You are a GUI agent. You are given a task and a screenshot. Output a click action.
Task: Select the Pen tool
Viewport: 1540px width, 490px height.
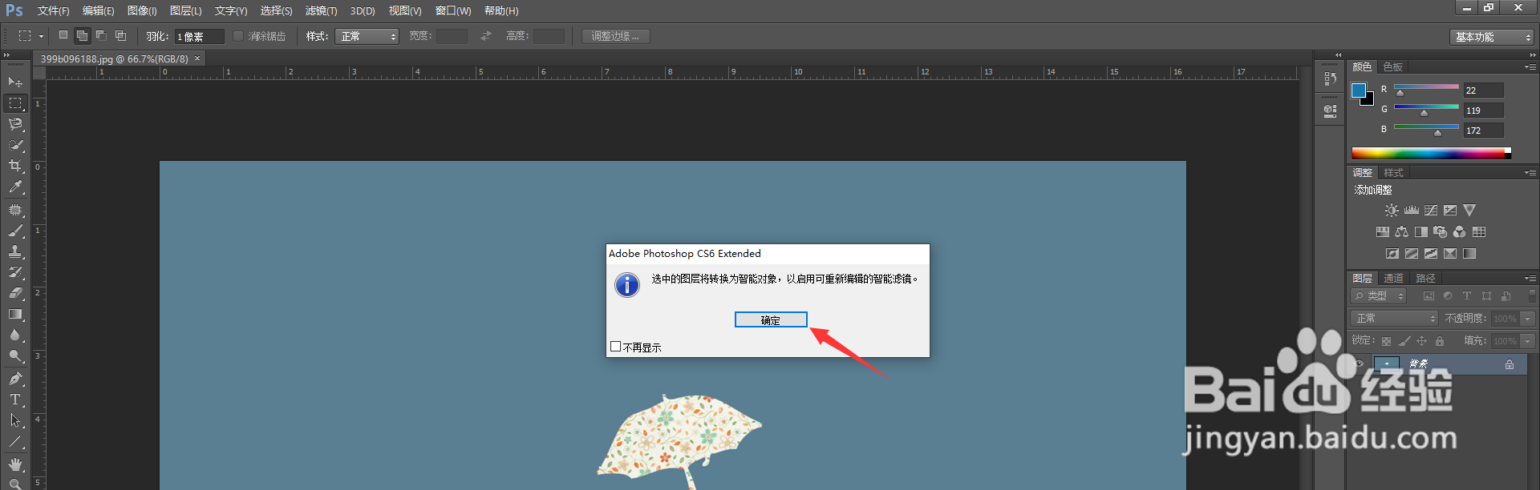[15, 379]
